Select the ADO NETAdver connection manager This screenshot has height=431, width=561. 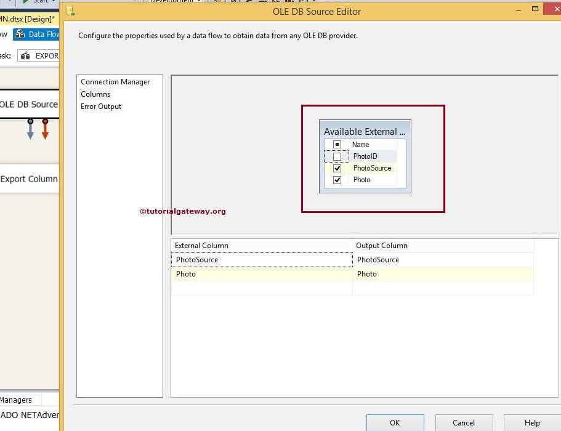[x=28, y=414]
